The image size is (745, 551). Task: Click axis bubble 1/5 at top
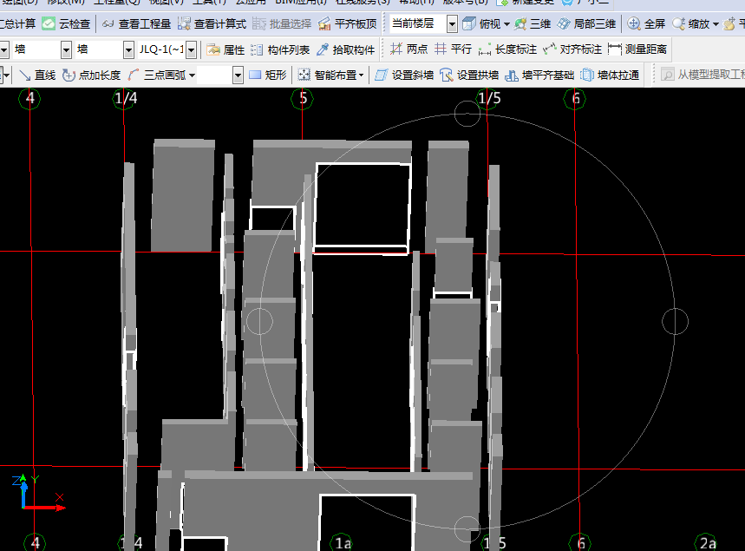point(488,99)
